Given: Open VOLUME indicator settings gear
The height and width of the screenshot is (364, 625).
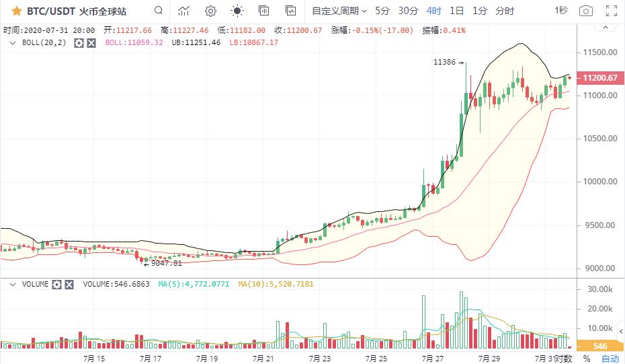Looking at the screenshot, I should point(57,284).
